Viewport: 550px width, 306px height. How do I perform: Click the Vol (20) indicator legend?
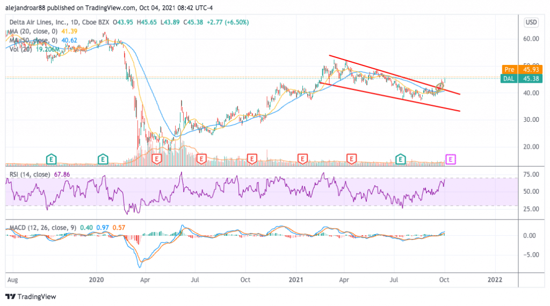point(21,49)
